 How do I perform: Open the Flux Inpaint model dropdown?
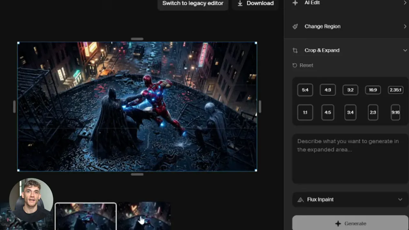point(350,200)
